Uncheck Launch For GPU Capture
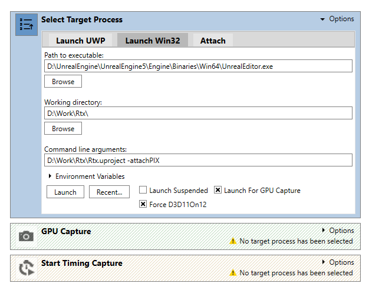The width and height of the screenshot is (369, 300). (x=218, y=191)
